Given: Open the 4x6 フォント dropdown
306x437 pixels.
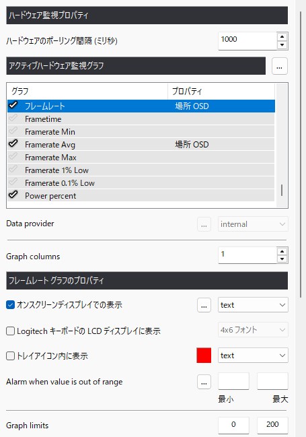Looking at the screenshot, I should (253, 330).
